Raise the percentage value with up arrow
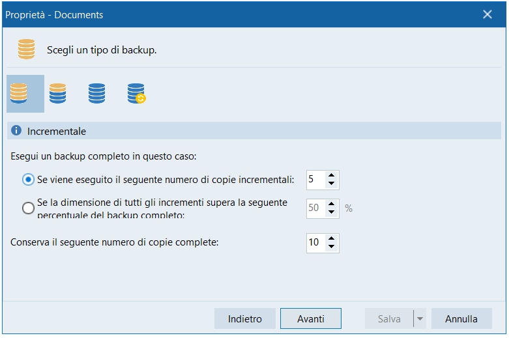 (x=332, y=204)
